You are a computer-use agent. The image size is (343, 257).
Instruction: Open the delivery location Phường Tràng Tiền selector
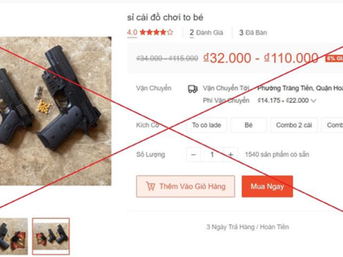pyautogui.click(x=300, y=88)
